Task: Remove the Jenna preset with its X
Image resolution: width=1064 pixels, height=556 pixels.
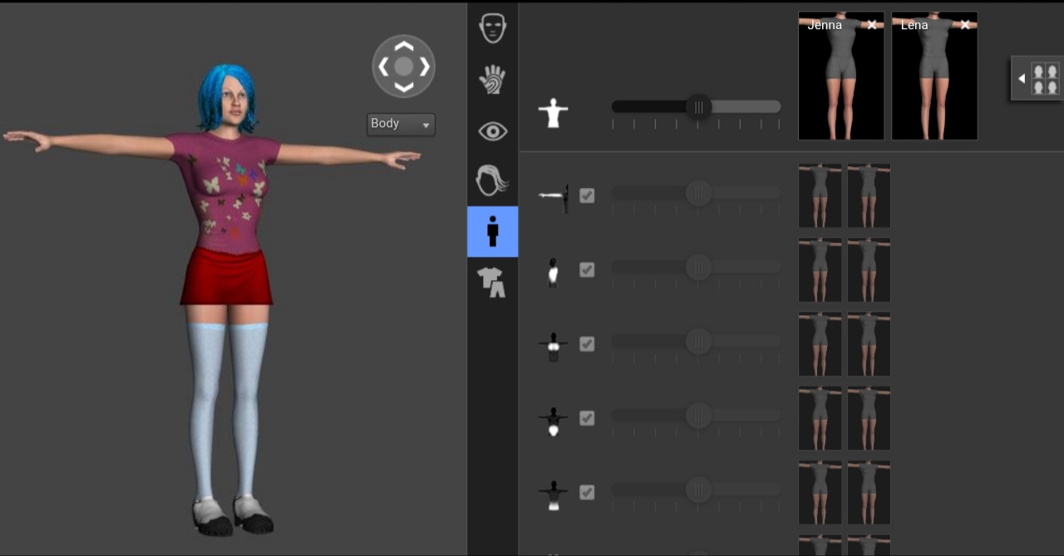Action: point(871,25)
